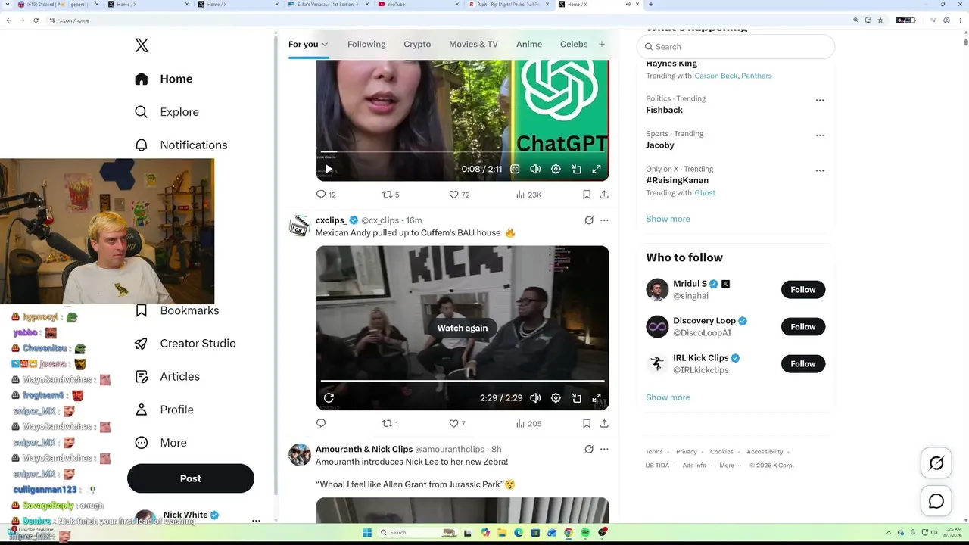The image size is (969, 545).
Task: Switch to the Celebs tab
Action: point(574,44)
